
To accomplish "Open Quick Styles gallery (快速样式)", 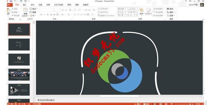I will coord(148,11).
